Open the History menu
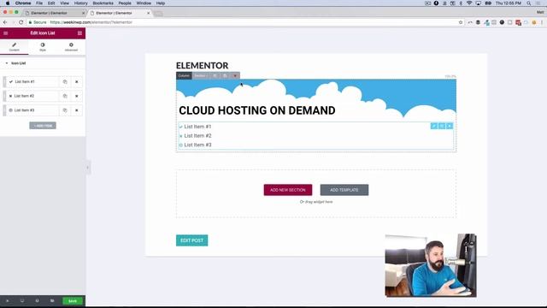Screen dimensions: 547x308 coord(80,3)
